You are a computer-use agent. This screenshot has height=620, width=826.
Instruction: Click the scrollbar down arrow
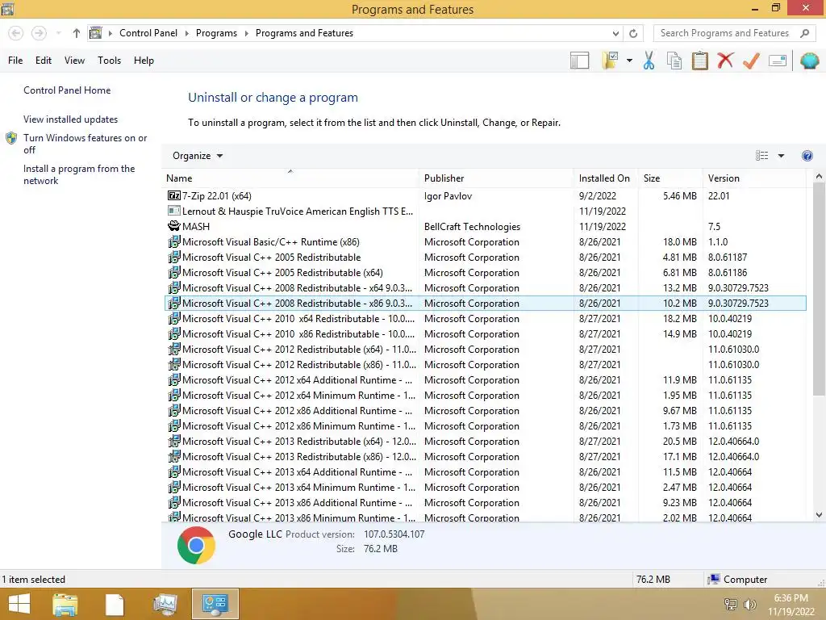(x=819, y=515)
